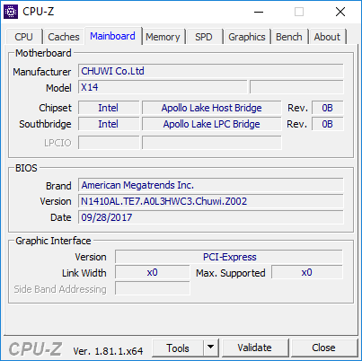The width and height of the screenshot is (362, 361).
Task: Click the manufacturer field CHUWI Co.Ltd
Action: tap(211, 71)
